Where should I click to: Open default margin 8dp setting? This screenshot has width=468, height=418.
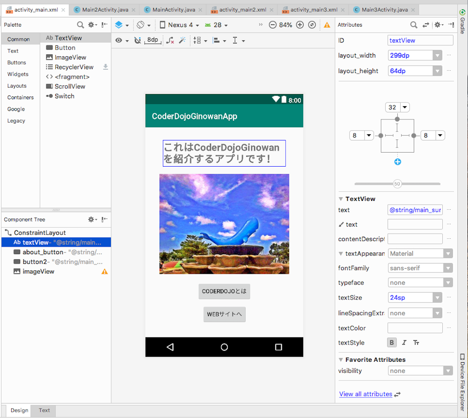(153, 40)
